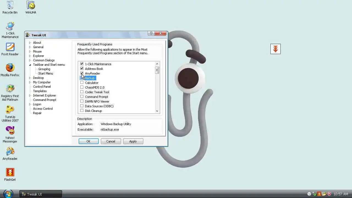Open Templates in the settings tree
This screenshot has height=198, width=352.
[x=40, y=91]
